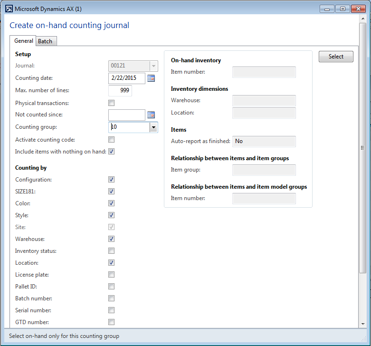
Task: Close the Dynamics AX window
Action: pyautogui.click(x=358, y=9)
